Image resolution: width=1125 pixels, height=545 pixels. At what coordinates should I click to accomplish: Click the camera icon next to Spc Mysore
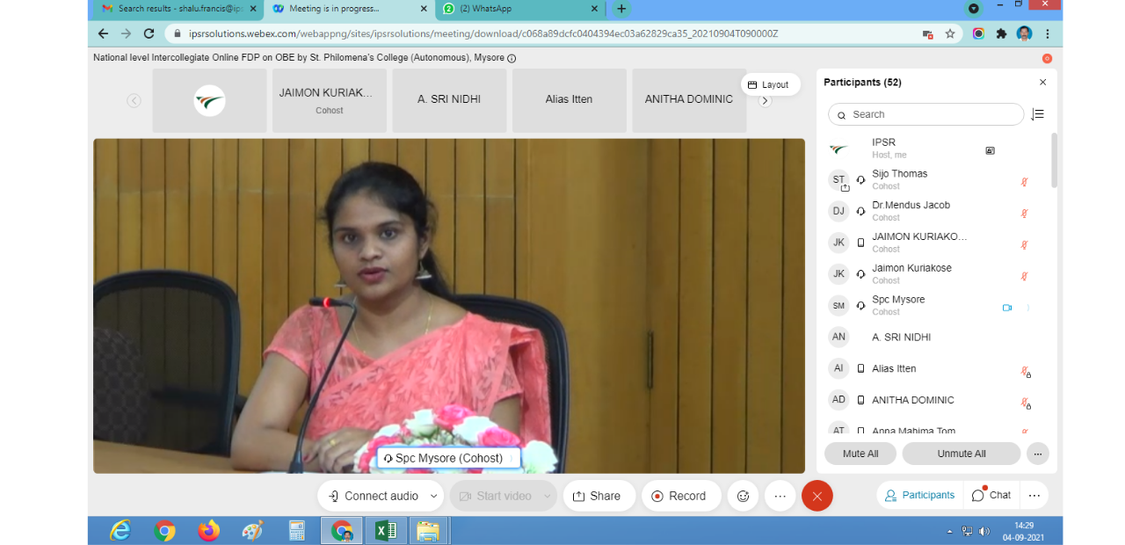click(1007, 308)
